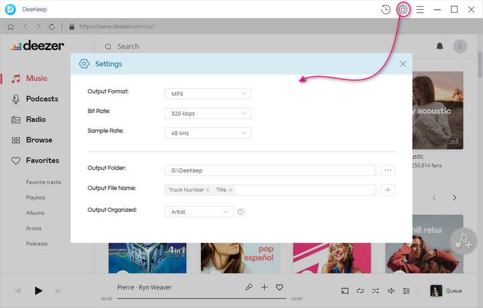Click the Output Folder path field

pyautogui.click(x=270, y=170)
